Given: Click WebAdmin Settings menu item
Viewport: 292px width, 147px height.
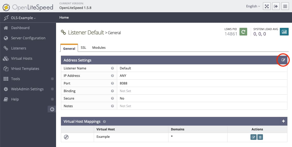Looking at the screenshot, I should click(x=27, y=89).
